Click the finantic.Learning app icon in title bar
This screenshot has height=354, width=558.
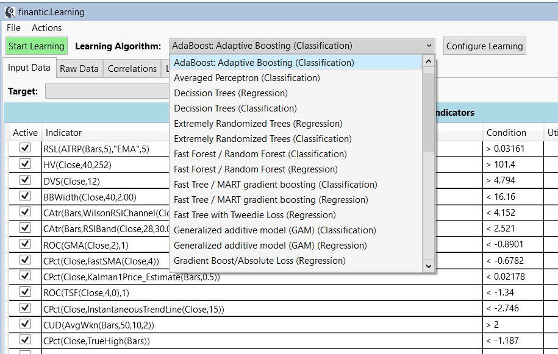pos(10,12)
